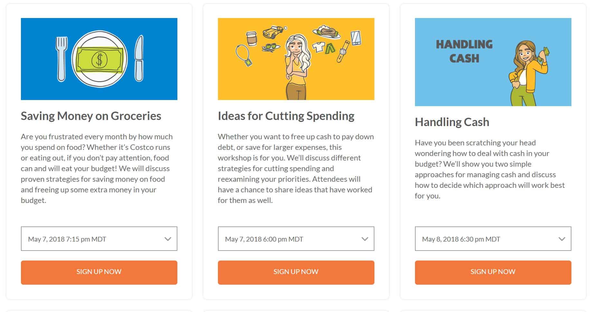
Task: Click the knife icon in groceries banner
Action: coord(139,58)
